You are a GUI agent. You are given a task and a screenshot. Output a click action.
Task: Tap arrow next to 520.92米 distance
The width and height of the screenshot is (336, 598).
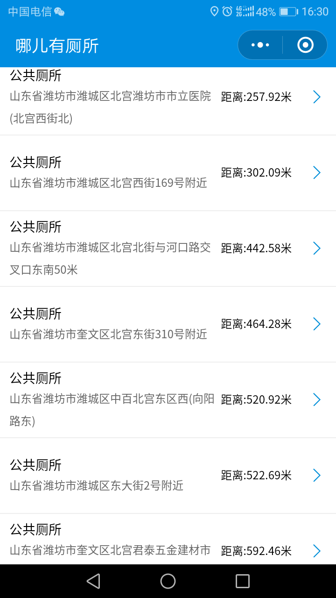317,400
